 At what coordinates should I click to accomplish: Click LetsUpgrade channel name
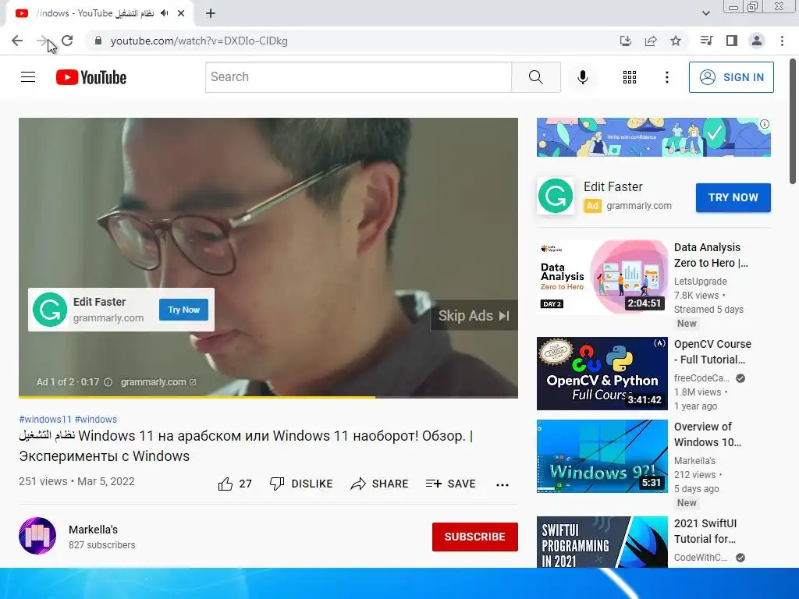pyautogui.click(x=700, y=281)
